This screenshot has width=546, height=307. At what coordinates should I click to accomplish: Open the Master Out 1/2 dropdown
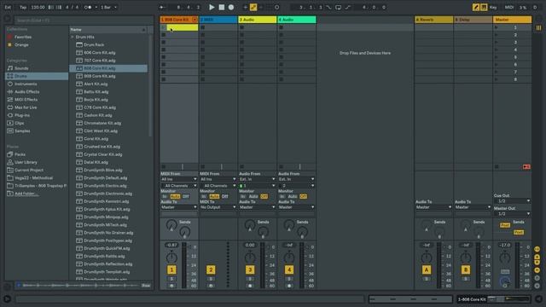(512, 213)
